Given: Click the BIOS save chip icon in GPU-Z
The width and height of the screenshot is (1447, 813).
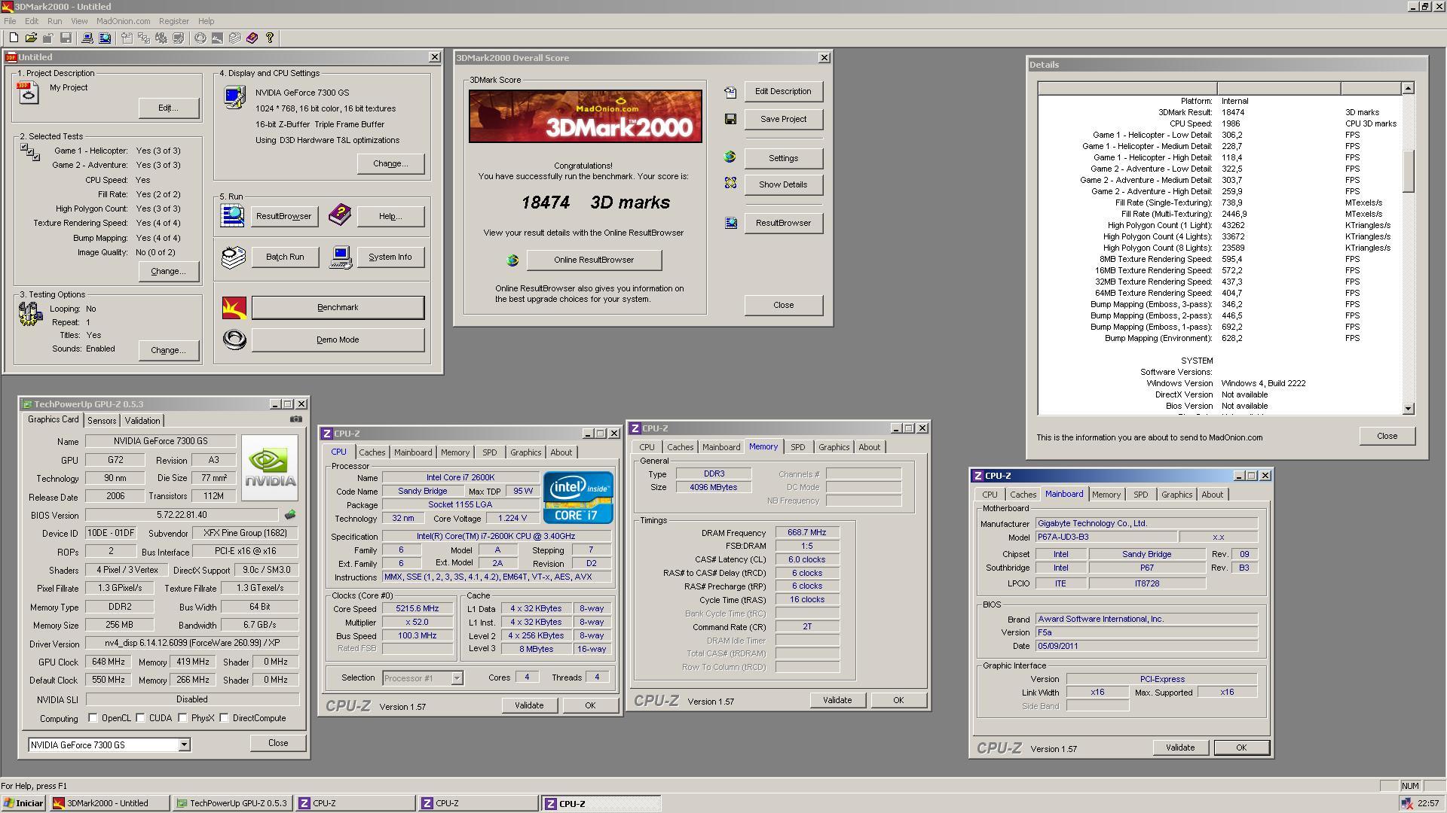Looking at the screenshot, I should point(290,515).
